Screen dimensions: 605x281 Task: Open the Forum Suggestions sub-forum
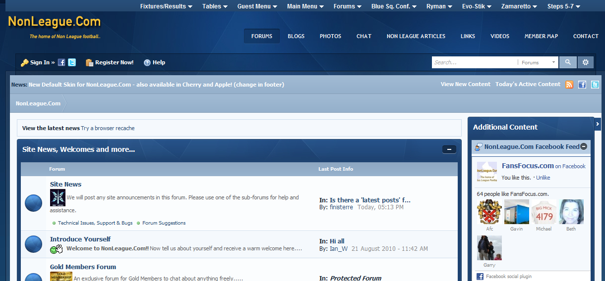[x=164, y=223]
